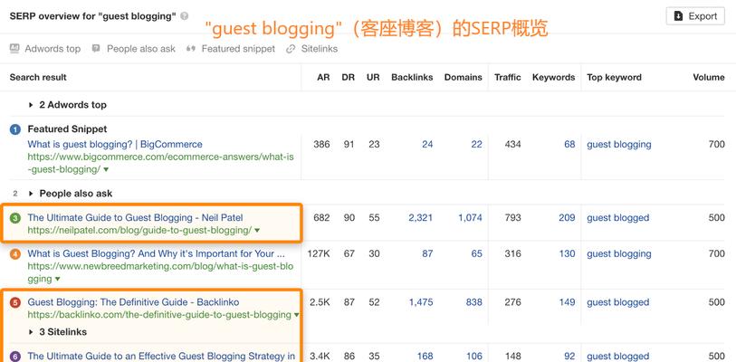Click traffic value 793 for Neil Patel
Screen dimensions: 736x362
[x=512, y=218]
